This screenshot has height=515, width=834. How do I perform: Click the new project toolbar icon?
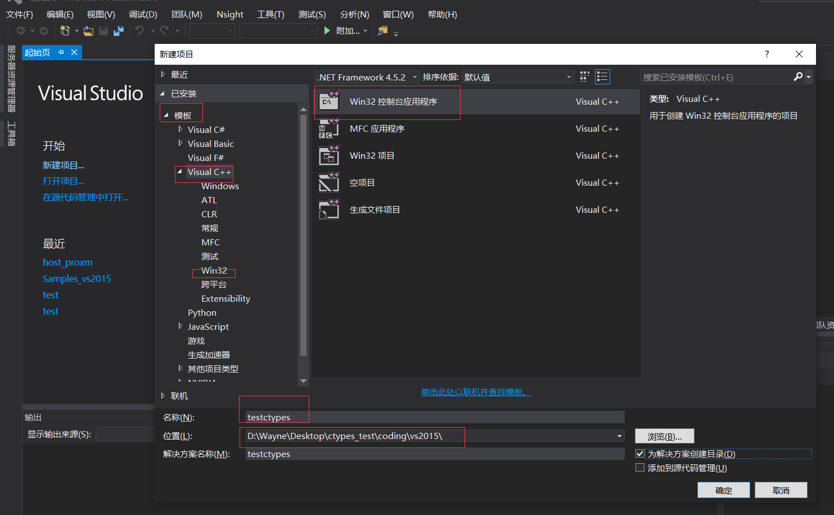65,30
